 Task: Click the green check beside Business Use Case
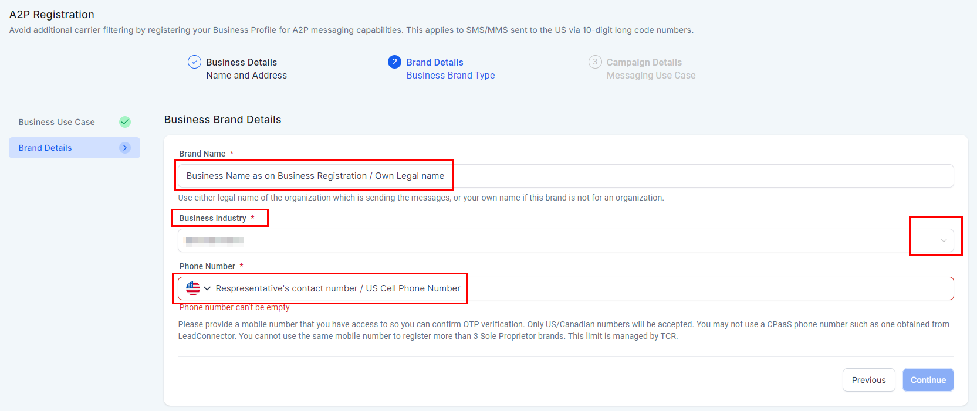[x=125, y=122]
